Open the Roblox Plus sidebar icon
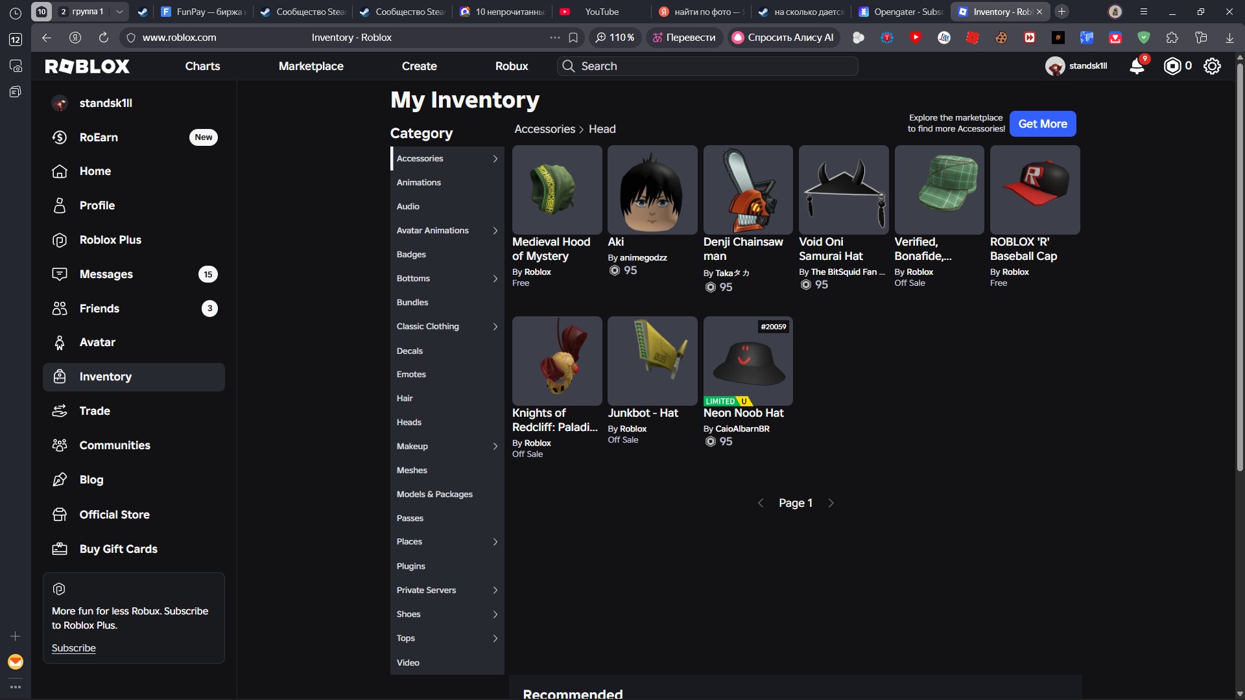1245x700 pixels. tap(60, 240)
